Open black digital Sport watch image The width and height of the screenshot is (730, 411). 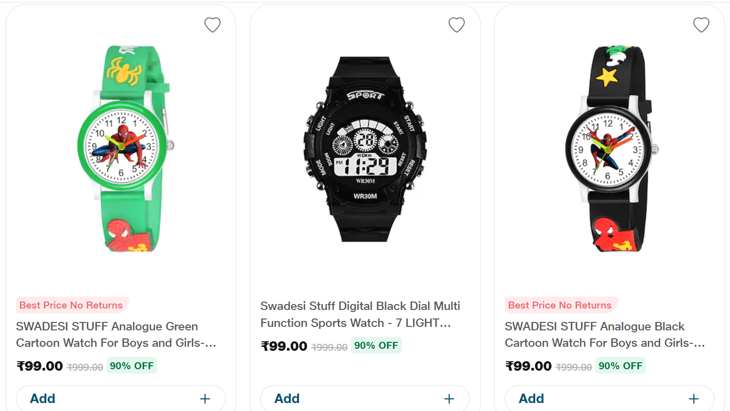[x=365, y=148]
